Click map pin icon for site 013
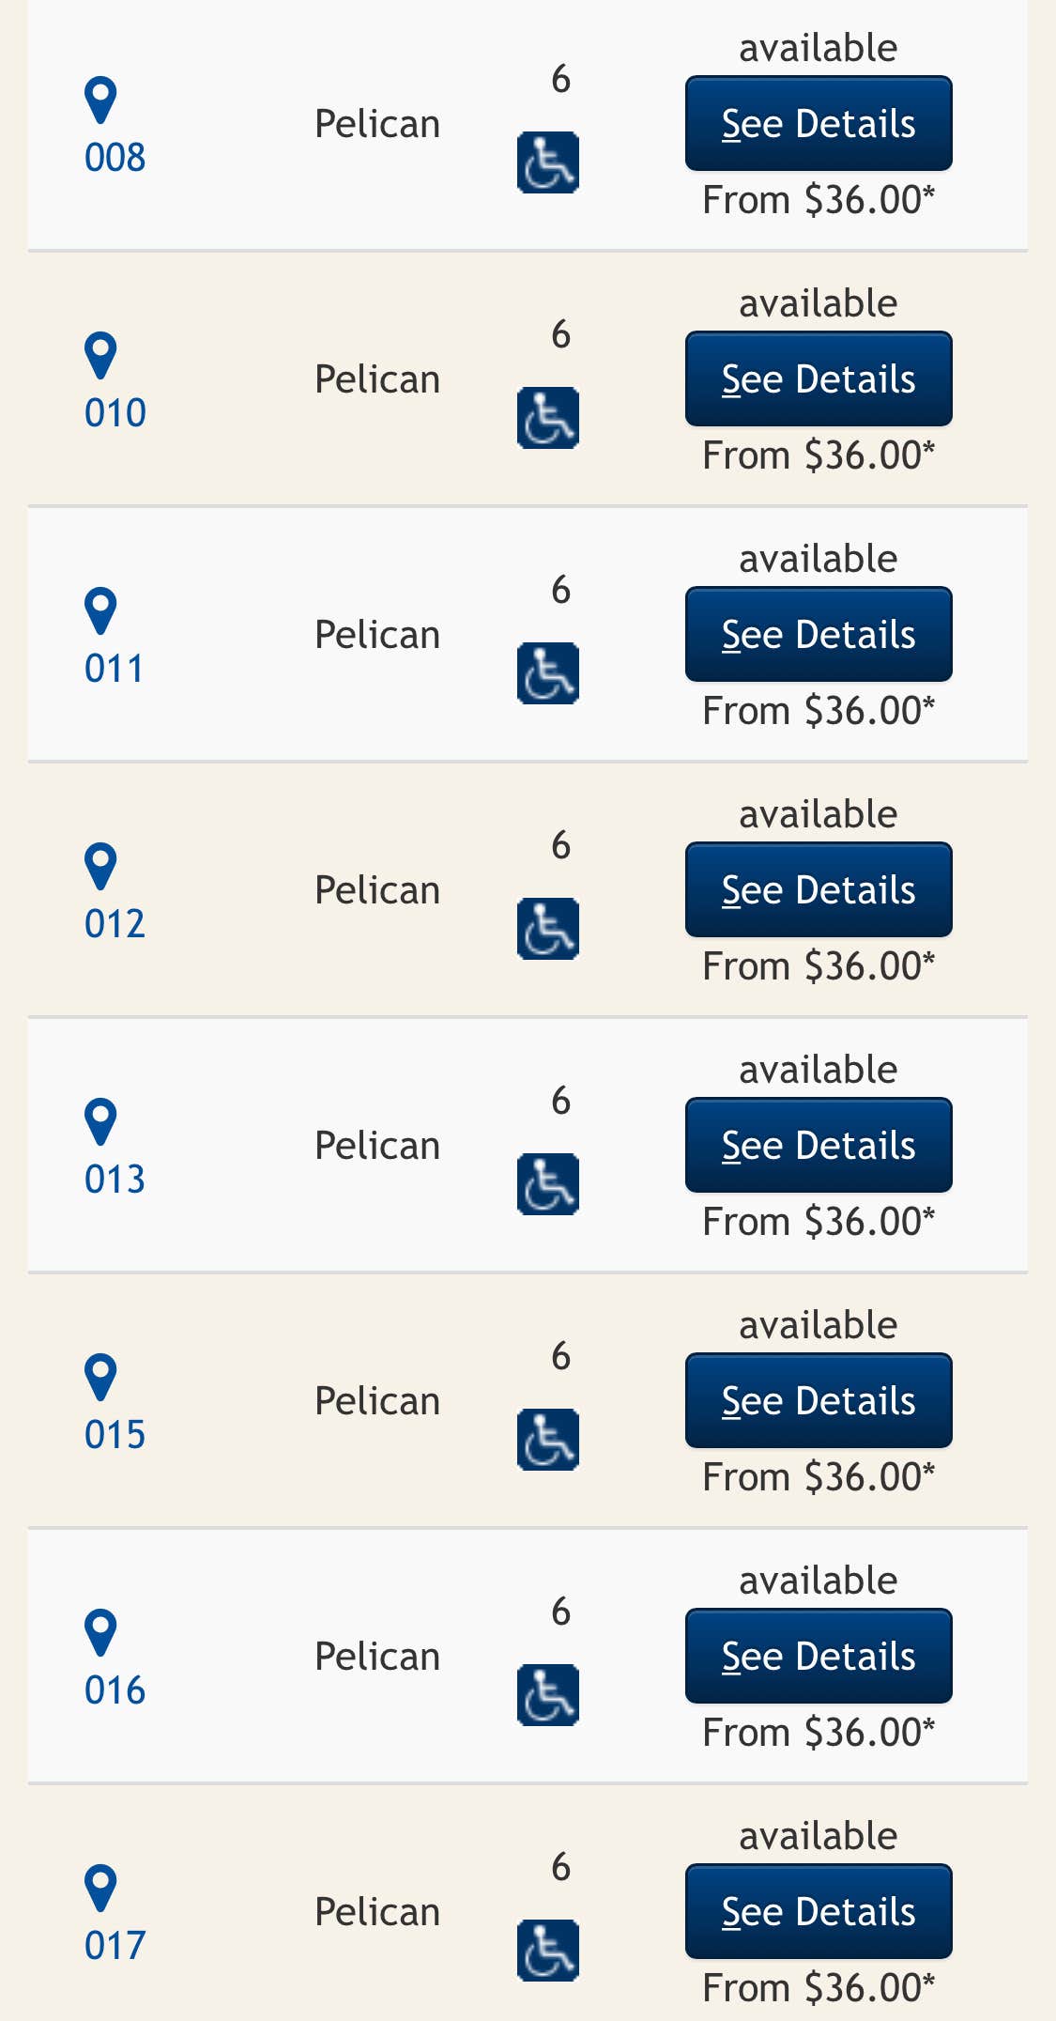Screen dimensions: 1056x2021 100,1121
